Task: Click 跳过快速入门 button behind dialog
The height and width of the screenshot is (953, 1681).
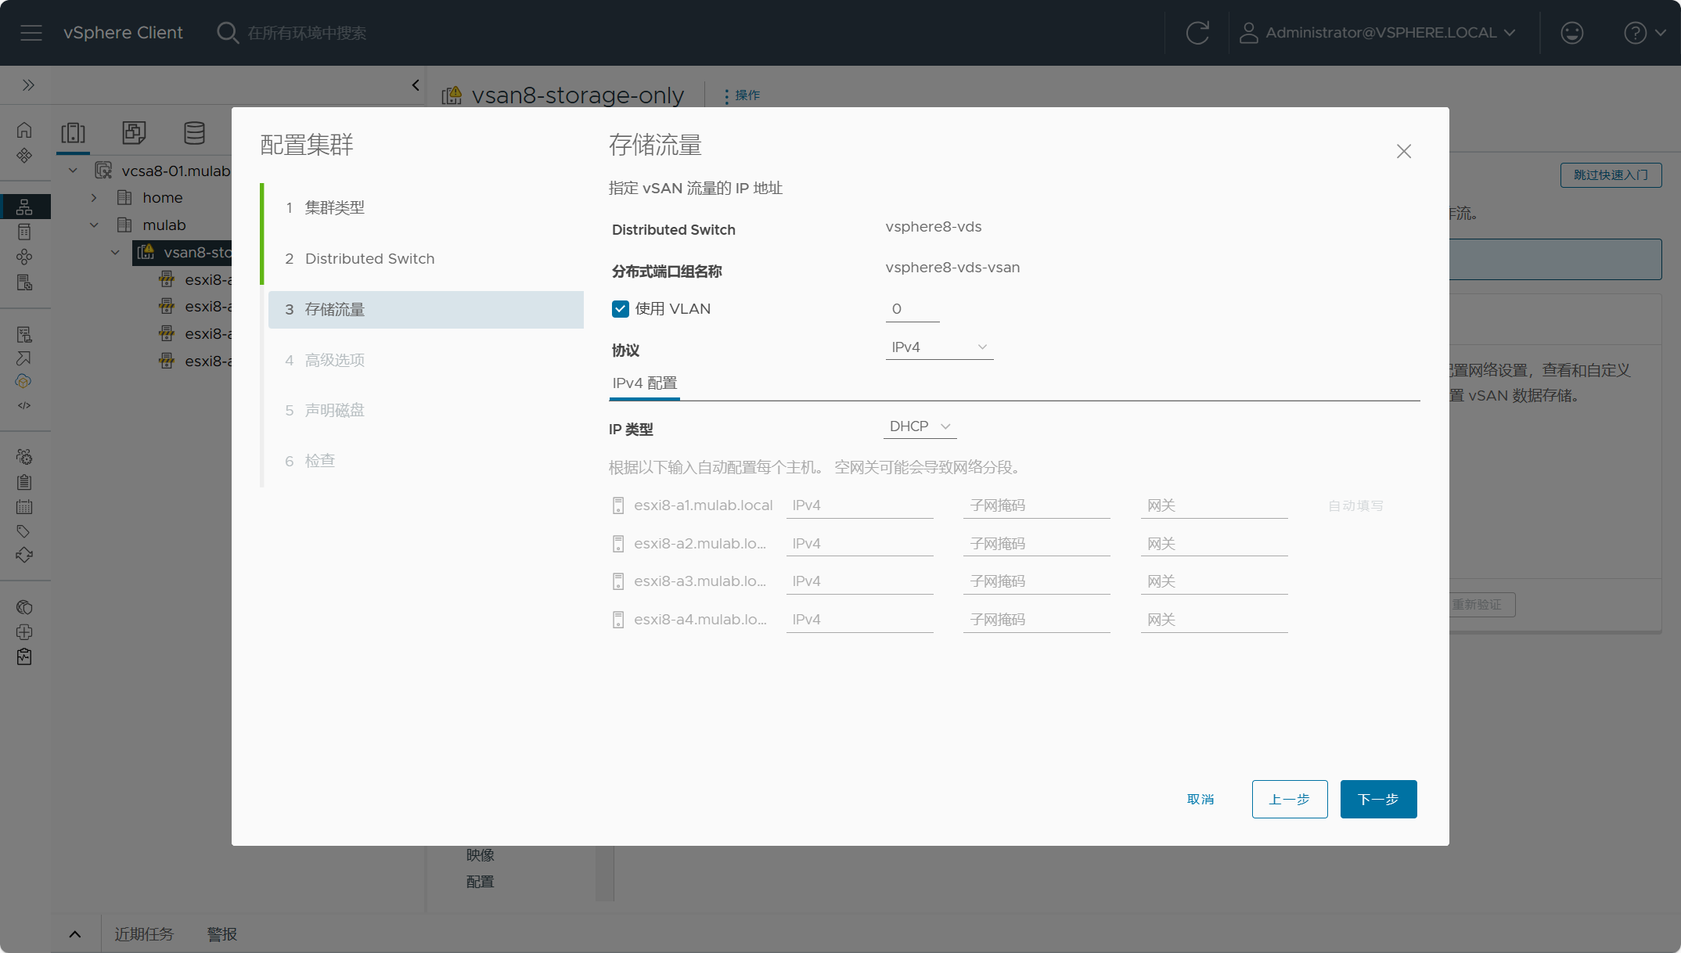Action: click(1611, 175)
